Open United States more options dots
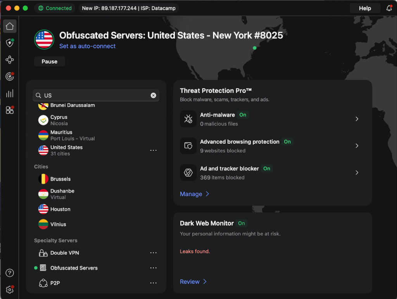The image size is (397, 299). tap(153, 150)
